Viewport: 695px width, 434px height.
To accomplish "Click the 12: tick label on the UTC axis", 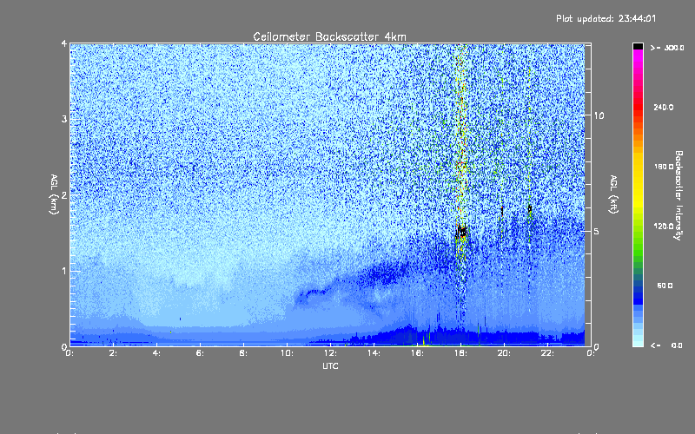I will (330, 353).
